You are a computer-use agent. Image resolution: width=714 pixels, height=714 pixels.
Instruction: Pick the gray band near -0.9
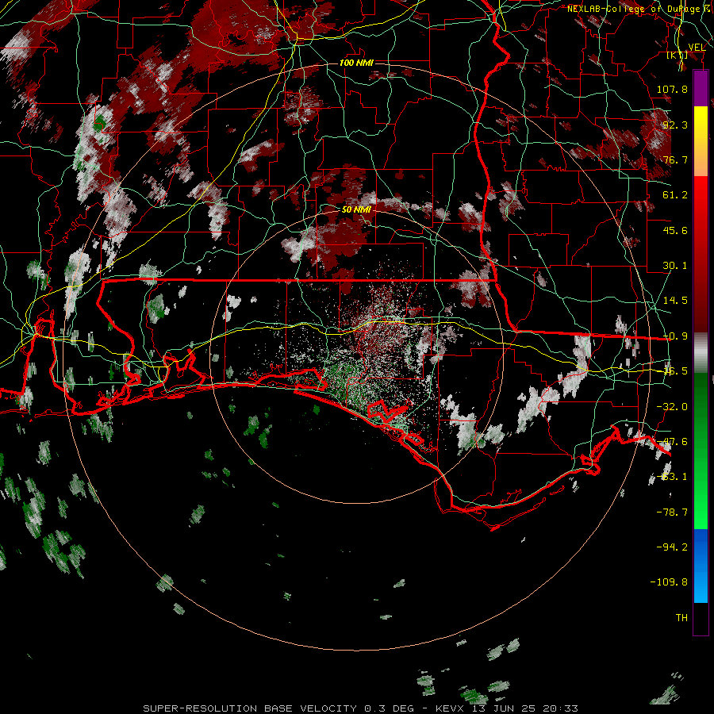(701, 353)
